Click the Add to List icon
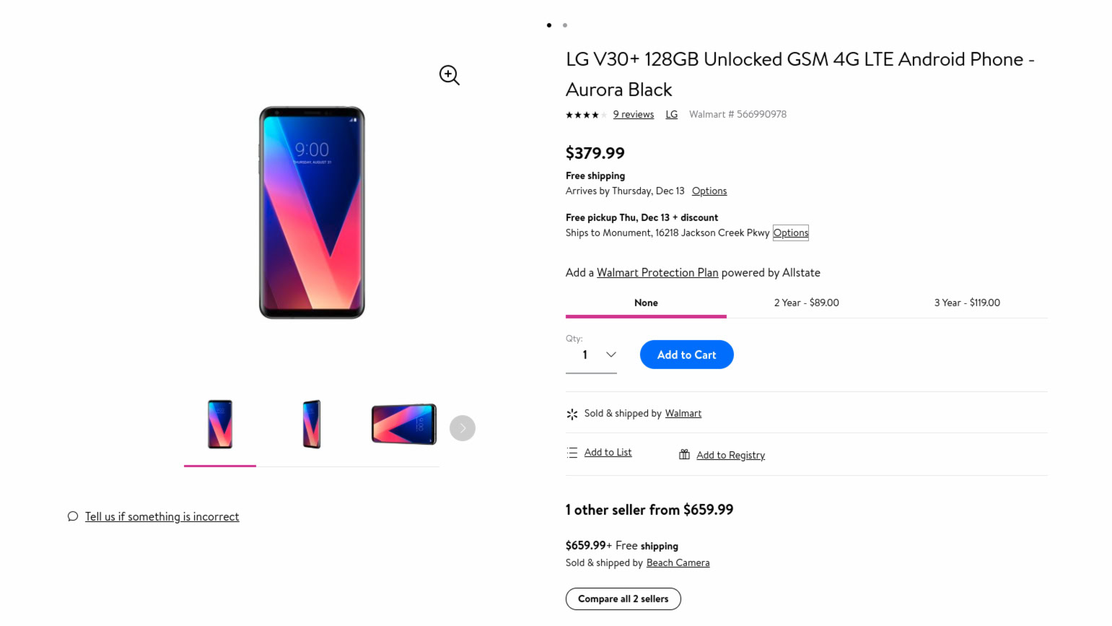This screenshot has height=626, width=1112. pos(572,453)
